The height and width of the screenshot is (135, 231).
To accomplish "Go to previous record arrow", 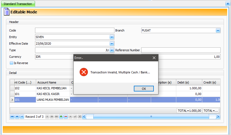I will pos(22,117).
